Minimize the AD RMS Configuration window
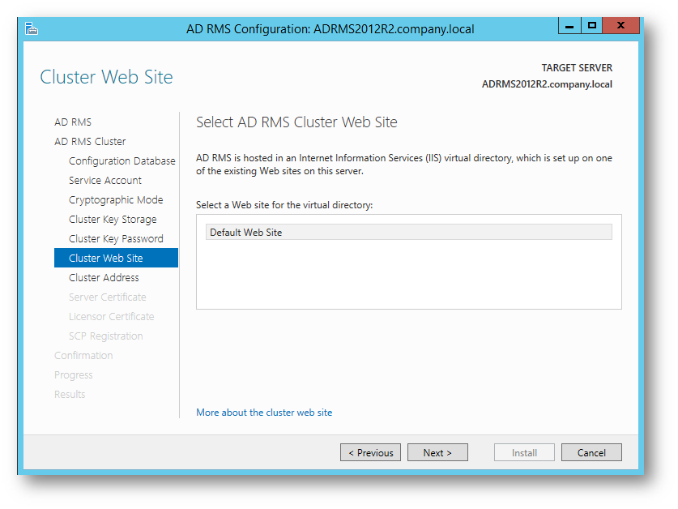 pyautogui.click(x=569, y=26)
